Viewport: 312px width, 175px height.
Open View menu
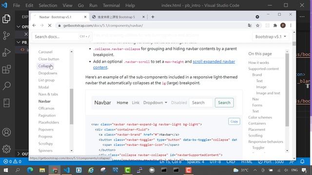coord(67,5)
